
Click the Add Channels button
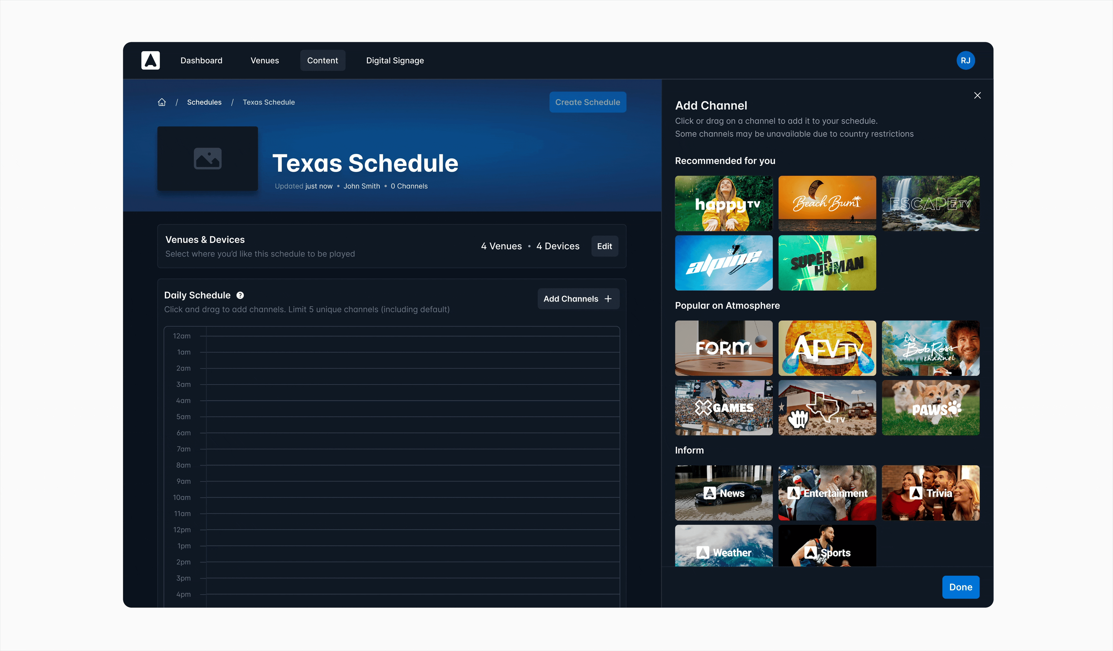coord(578,299)
